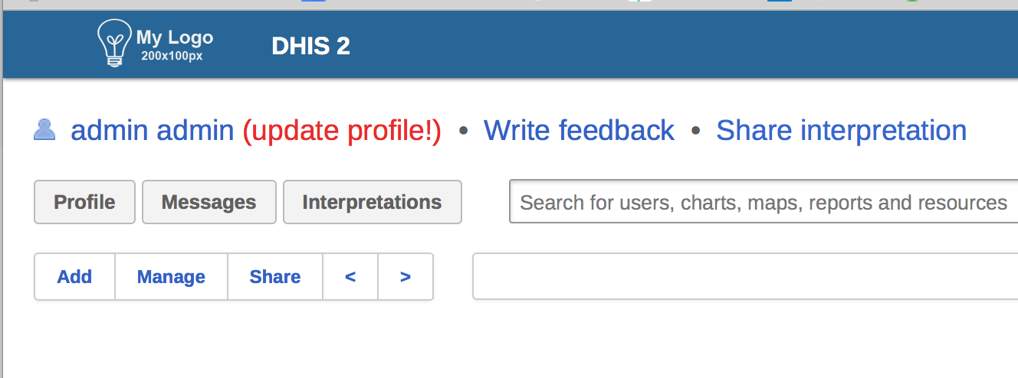
Task: Click the "My Logo" header text
Action: (x=174, y=37)
